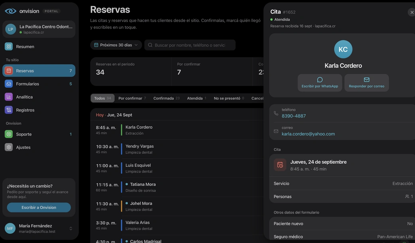Click the Reservas en el periodo 34 card

(131, 72)
